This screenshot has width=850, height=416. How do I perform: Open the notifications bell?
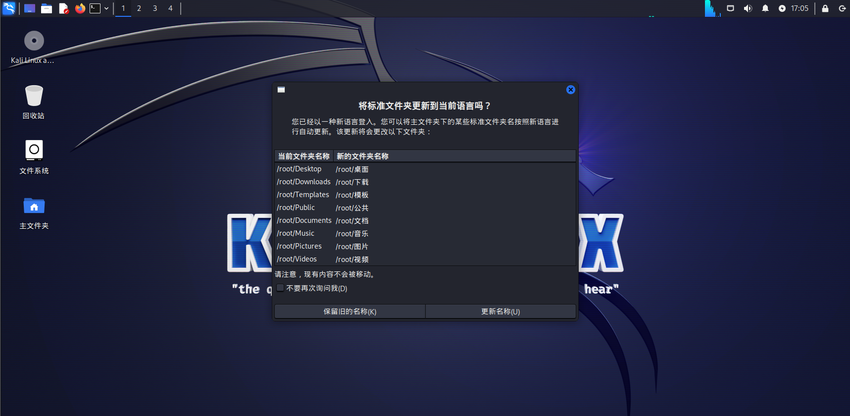tap(765, 8)
